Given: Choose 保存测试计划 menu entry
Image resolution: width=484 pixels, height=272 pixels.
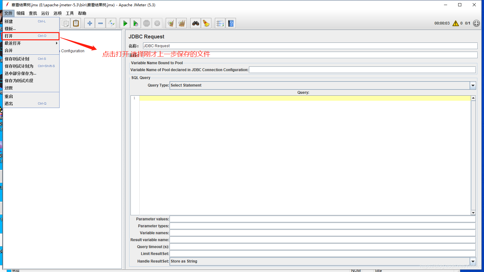Looking at the screenshot, I should point(31,59).
